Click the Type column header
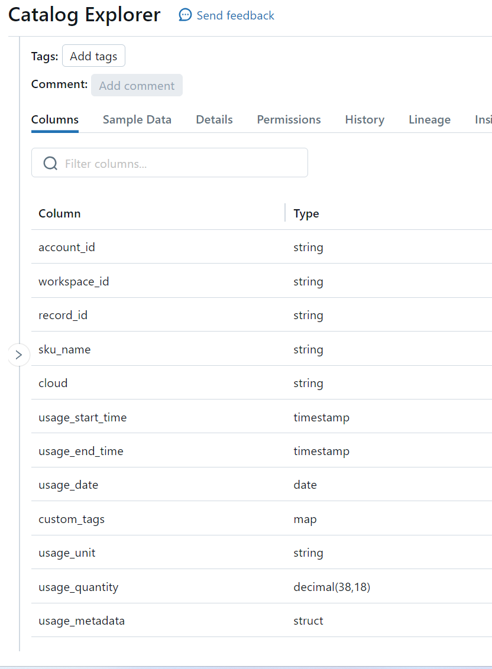 [x=306, y=214]
